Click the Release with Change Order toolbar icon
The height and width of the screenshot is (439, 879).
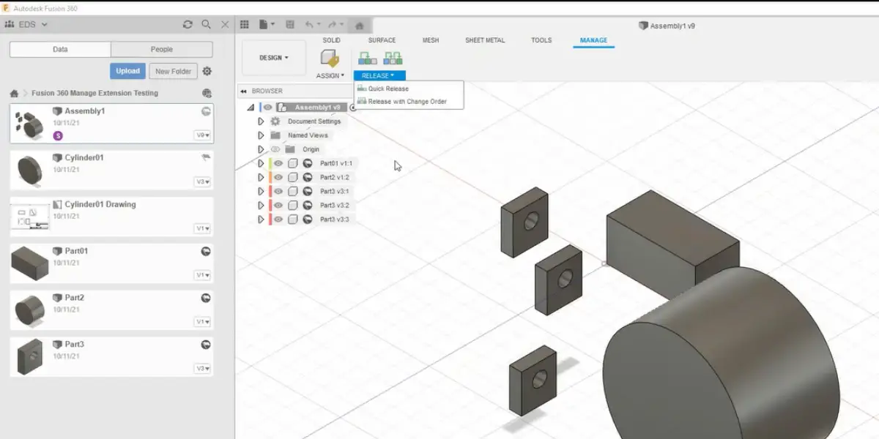coord(393,59)
